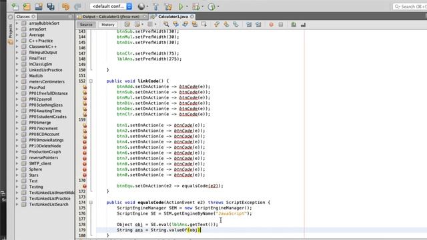Image resolution: width=427 pixels, height=240 pixels.
Task: Open the browser selection dropdown arrow
Action: click(x=147, y=7)
